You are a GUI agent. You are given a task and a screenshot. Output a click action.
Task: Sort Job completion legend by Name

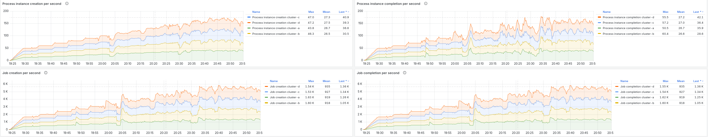click(624, 81)
